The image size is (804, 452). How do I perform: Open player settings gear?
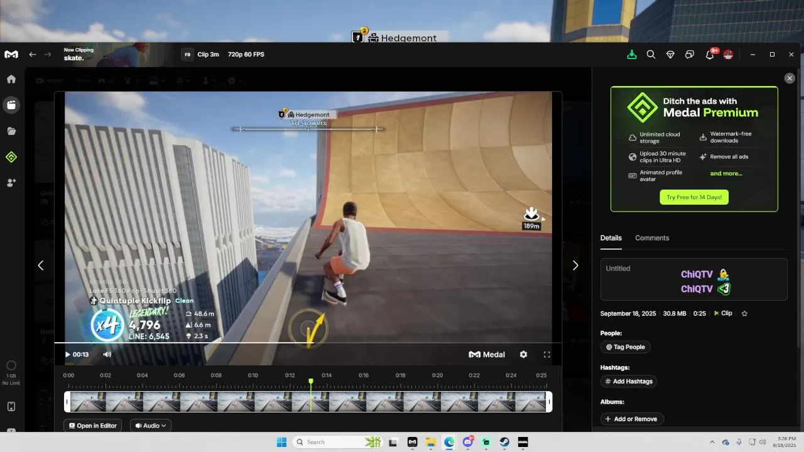[x=524, y=355]
